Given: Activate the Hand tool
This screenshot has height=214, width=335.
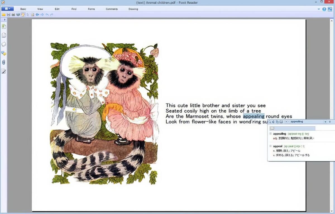Looking at the screenshot, I should point(23,14).
